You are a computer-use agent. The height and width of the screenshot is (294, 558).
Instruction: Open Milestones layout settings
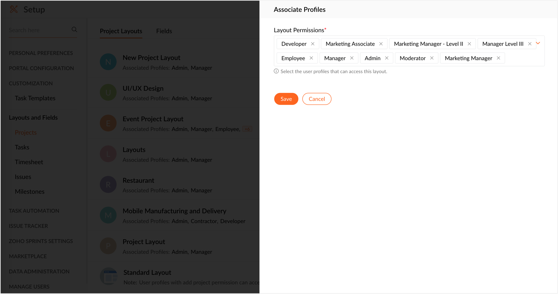click(30, 192)
